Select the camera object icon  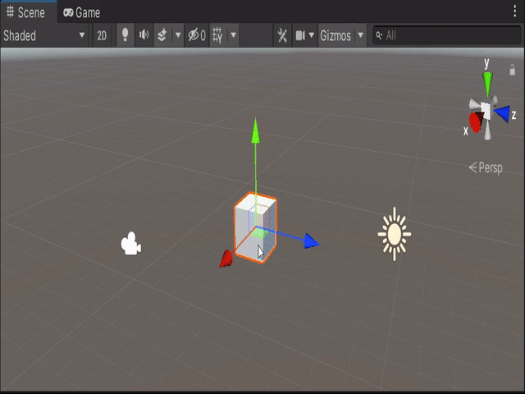pyautogui.click(x=131, y=244)
